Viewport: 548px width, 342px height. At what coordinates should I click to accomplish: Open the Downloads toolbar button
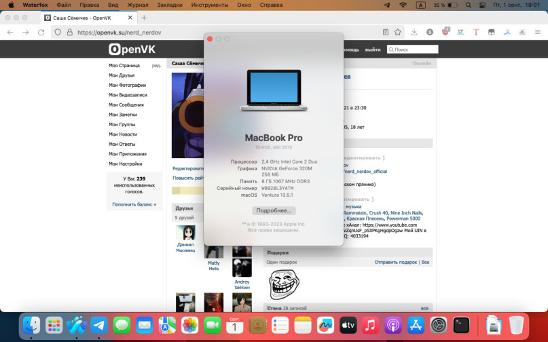[x=414, y=32]
